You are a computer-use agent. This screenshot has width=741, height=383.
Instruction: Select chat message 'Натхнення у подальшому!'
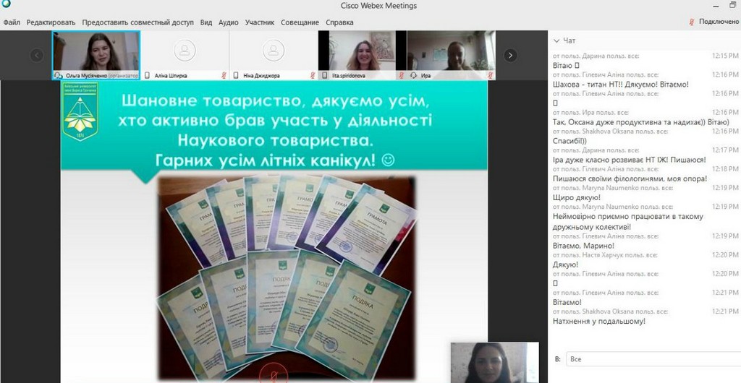click(x=598, y=321)
